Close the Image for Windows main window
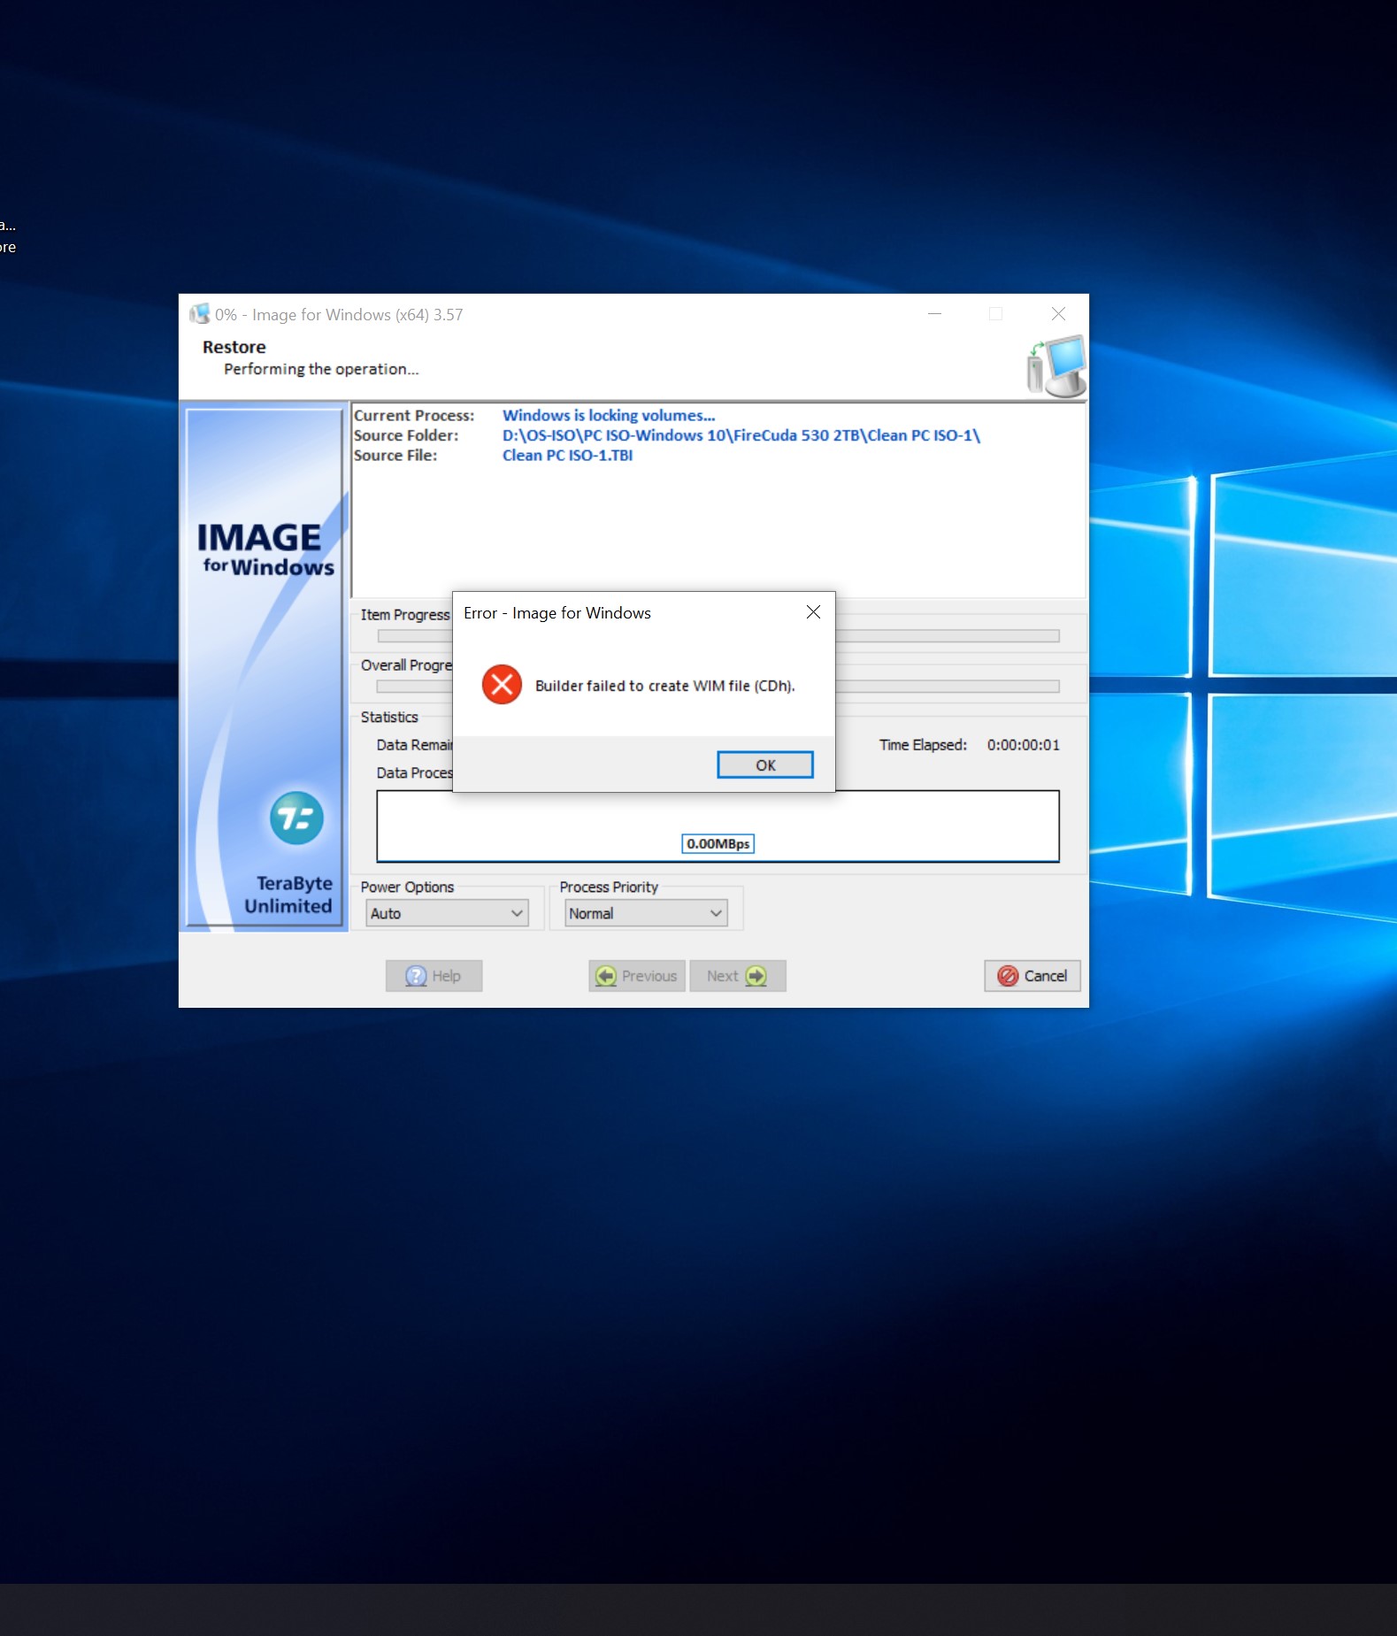This screenshot has height=1636, width=1397. pos(1058,314)
